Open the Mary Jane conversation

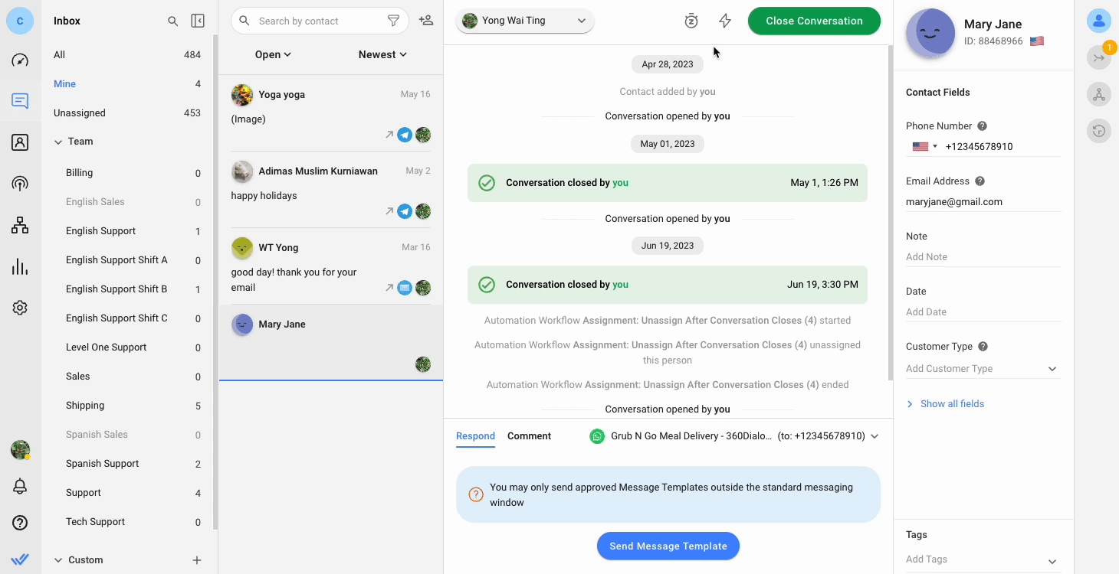tap(331, 343)
